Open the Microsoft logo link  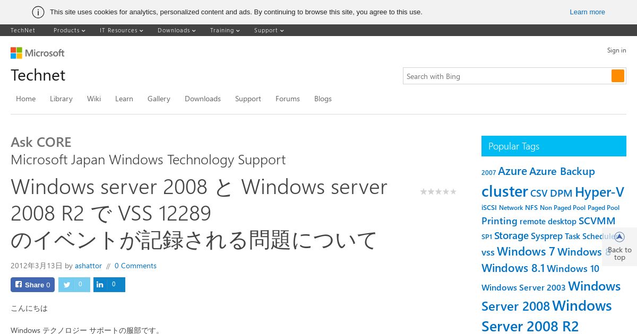point(38,53)
